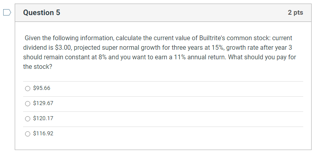Image resolution: width=316 pixels, height=152 pixels.
Task: Click the 11% annual return figure
Action: pos(179,57)
